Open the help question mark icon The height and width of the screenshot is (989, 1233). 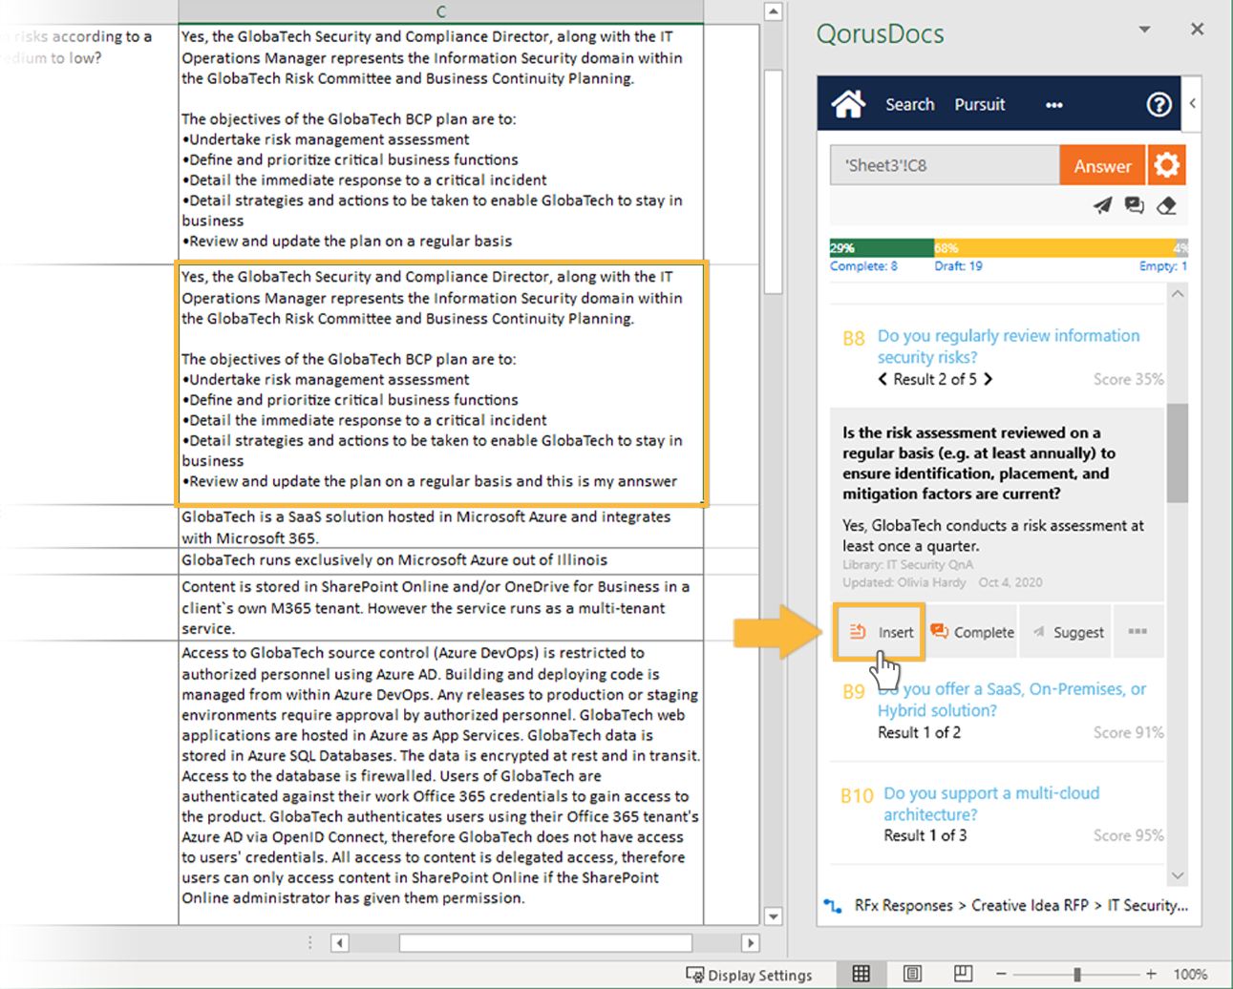click(1159, 104)
